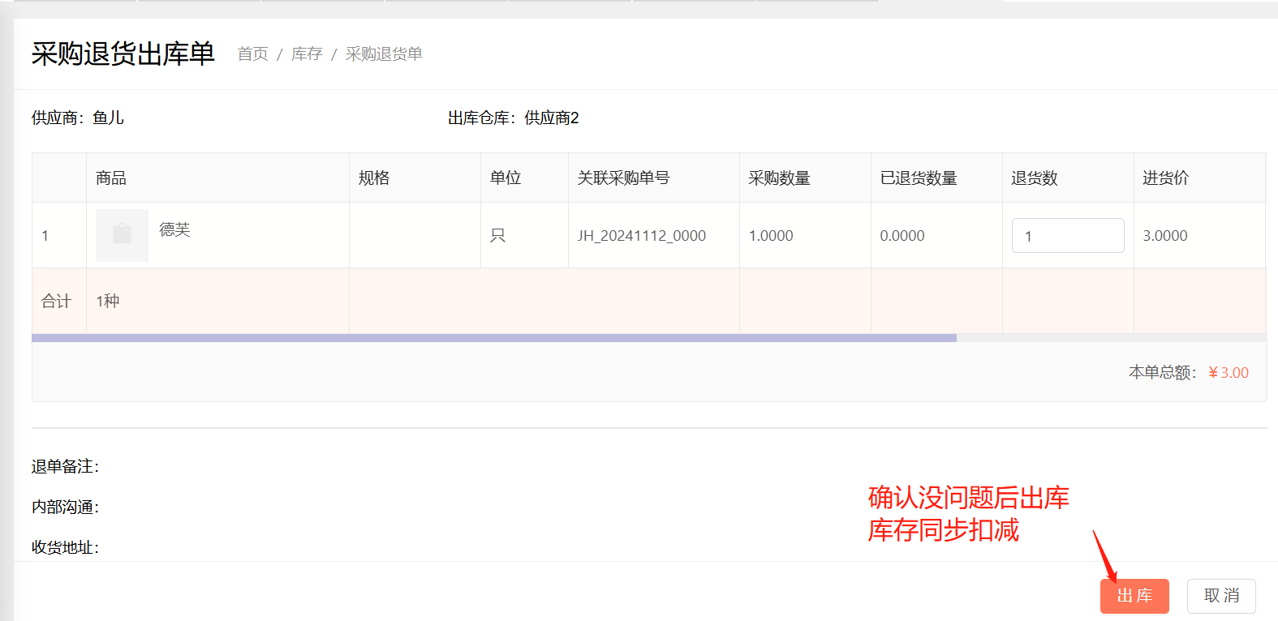This screenshot has height=621, width=1278.
Task: Click the 德芙 product placeholder image
Action: pos(122,235)
